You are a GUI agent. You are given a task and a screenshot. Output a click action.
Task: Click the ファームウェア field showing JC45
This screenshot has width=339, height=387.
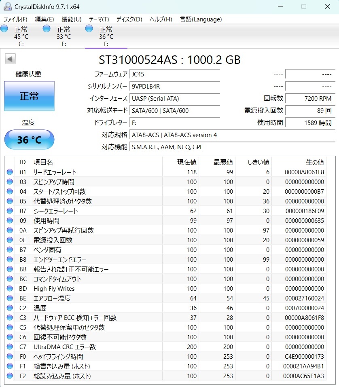(x=175, y=74)
